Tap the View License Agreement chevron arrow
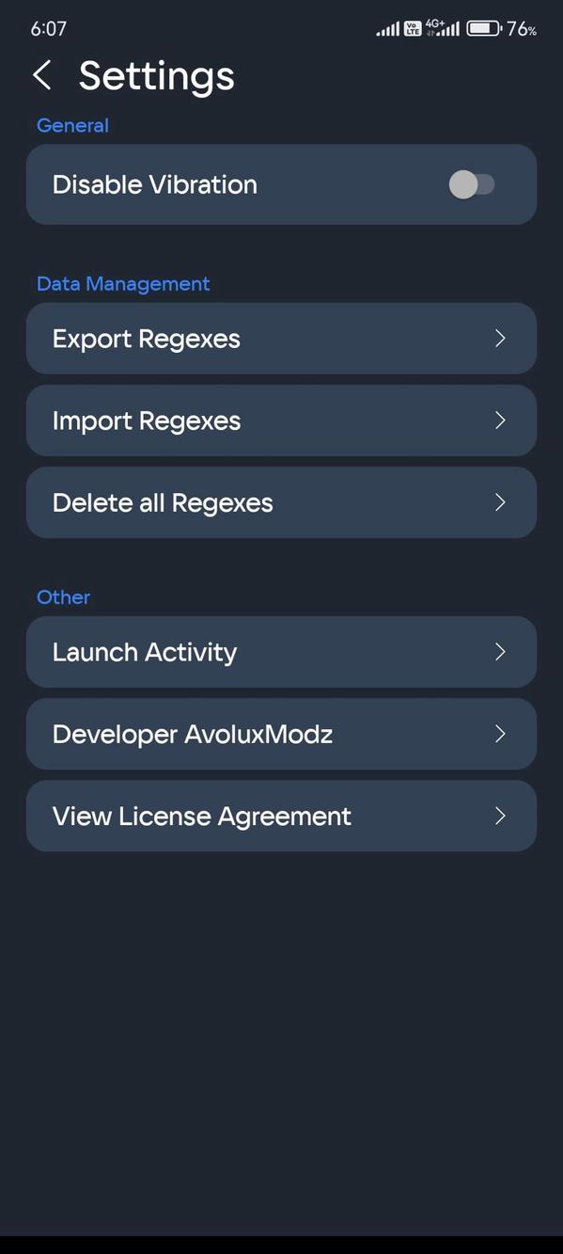The height and width of the screenshot is (1254, 563). tap(499, 816)
